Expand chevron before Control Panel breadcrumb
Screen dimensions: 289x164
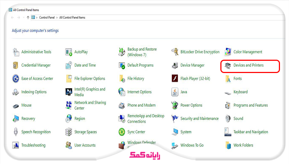pos(37,18)
